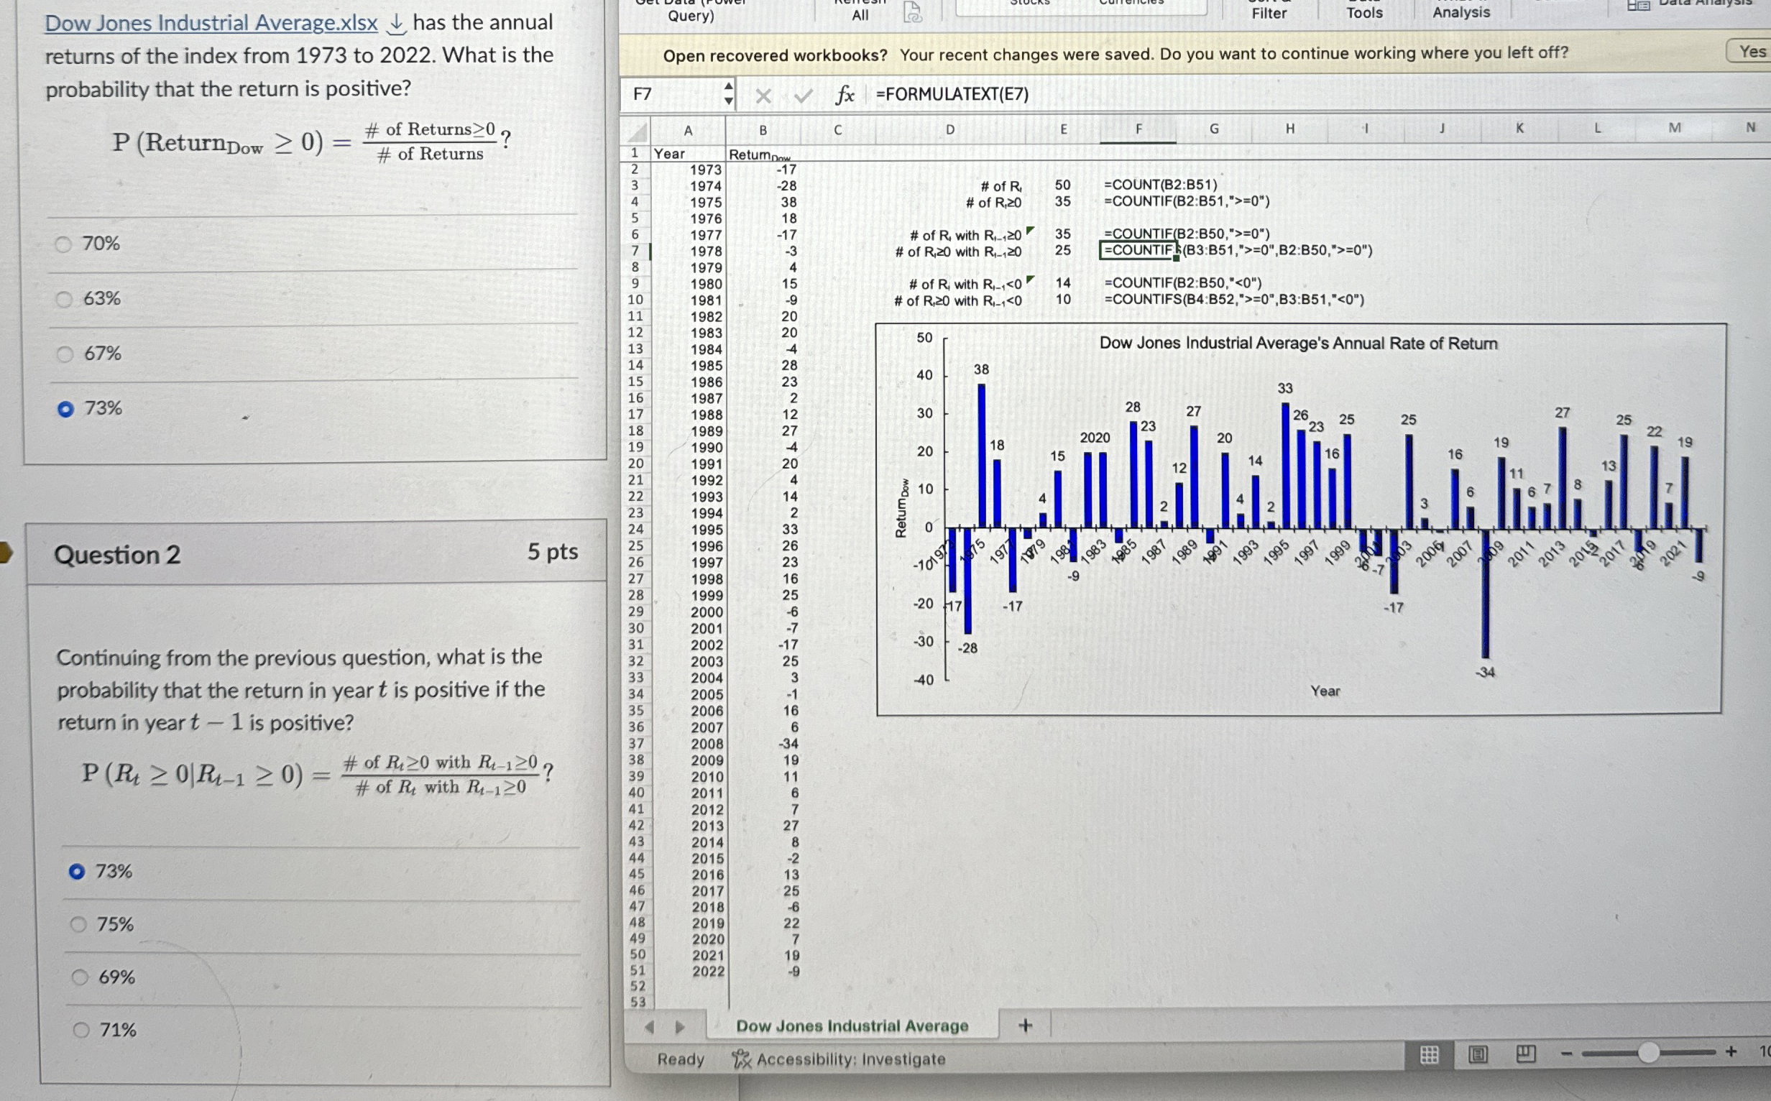Click the -28 data label on chart
The width and height of the screenshot is (1771, 1101).
tap(967, 648)
